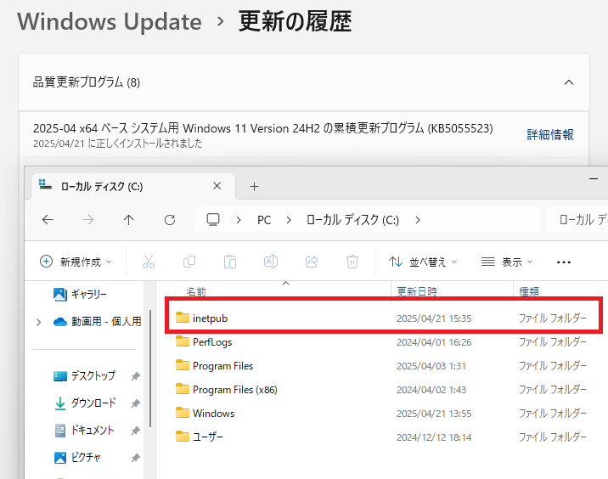The image size is (608, 479).
Task: Select 動画用 - 個人用 OneDrive item
Action: click(98, 322)
